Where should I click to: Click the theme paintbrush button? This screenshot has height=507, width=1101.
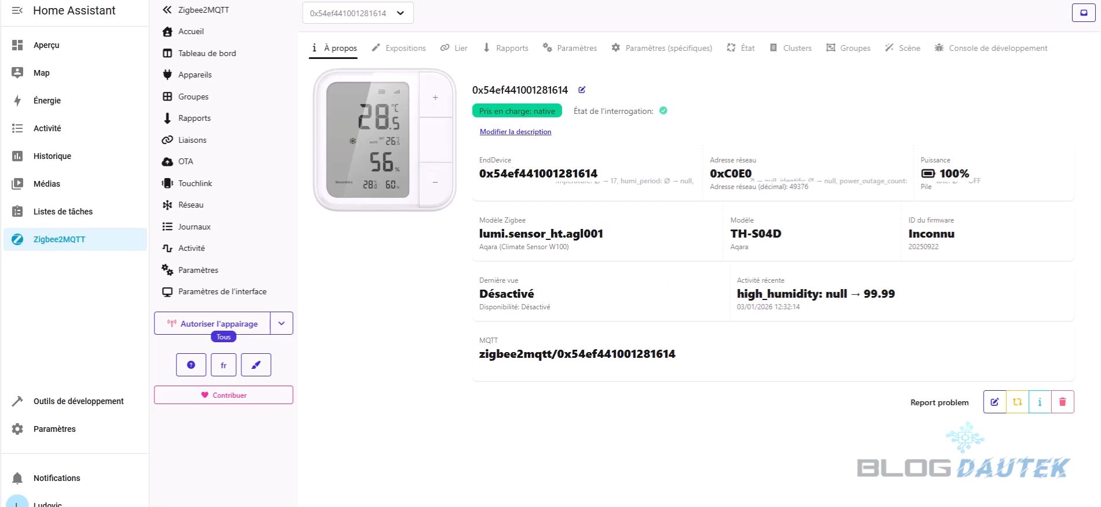tap(256, 365)
